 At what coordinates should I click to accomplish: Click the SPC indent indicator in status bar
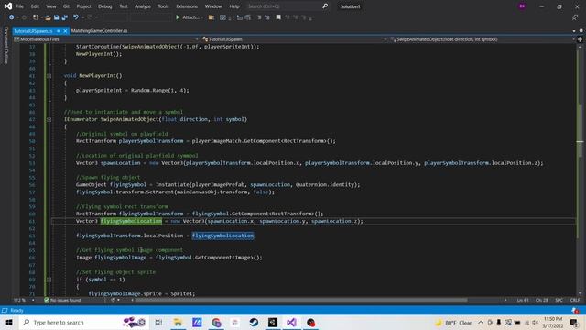(559, 300)
